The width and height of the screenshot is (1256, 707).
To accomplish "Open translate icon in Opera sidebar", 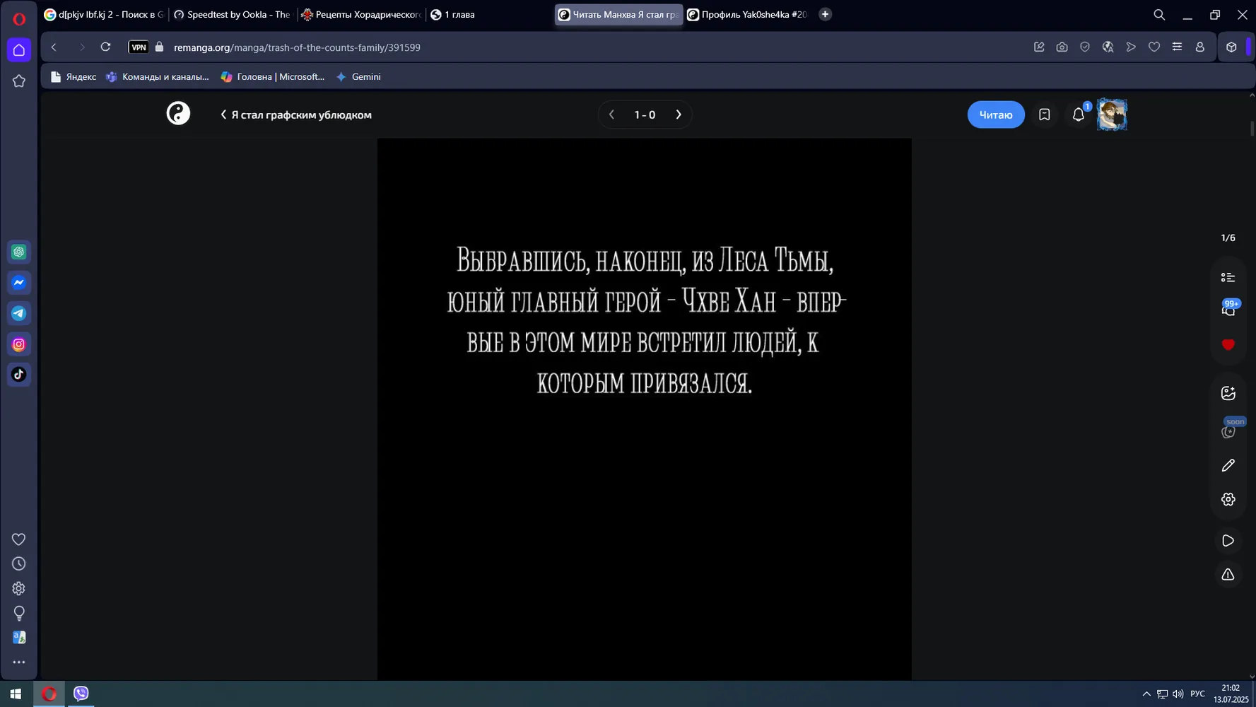I will [x=19, y=638].
